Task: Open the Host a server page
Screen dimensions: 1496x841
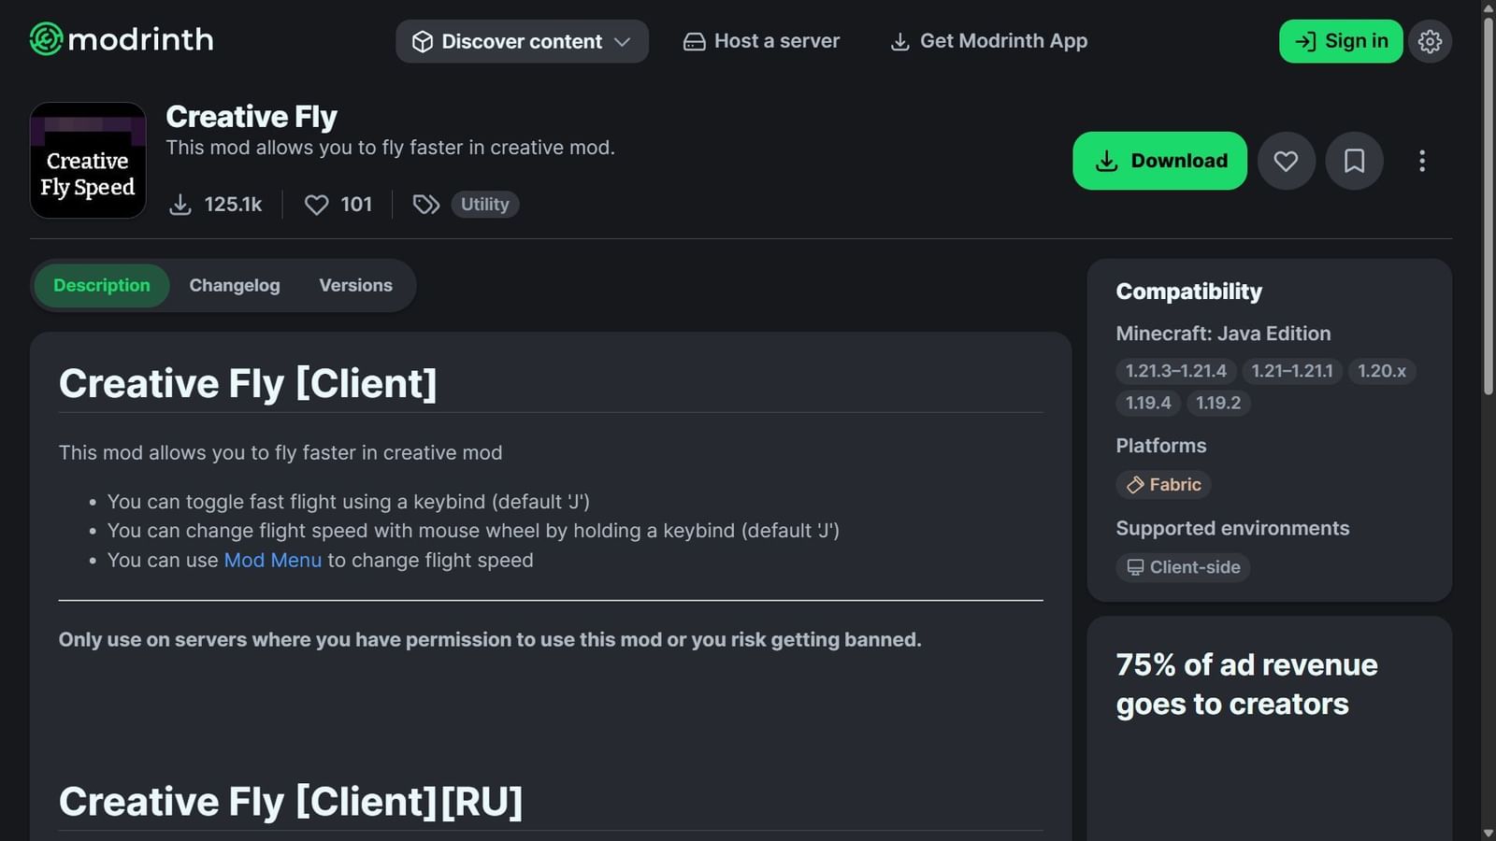Action: (x=760, y=41)
